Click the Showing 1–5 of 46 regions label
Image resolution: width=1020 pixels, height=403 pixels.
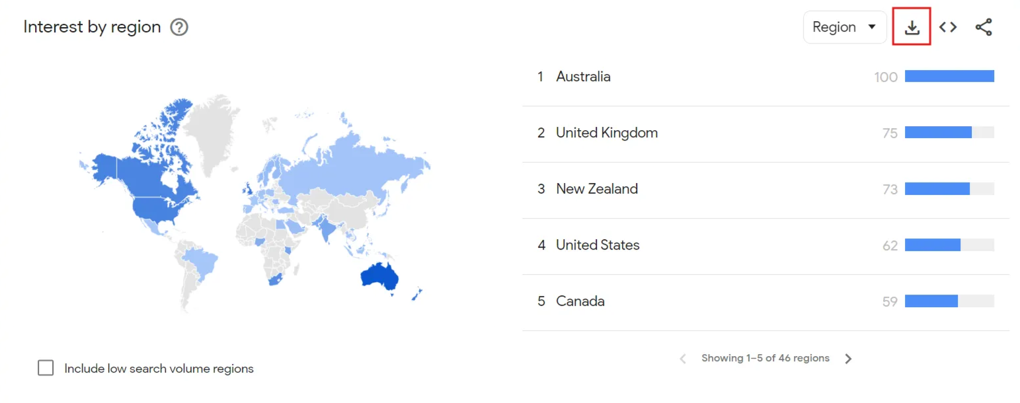pyautogui.click(x=765, y=358)
